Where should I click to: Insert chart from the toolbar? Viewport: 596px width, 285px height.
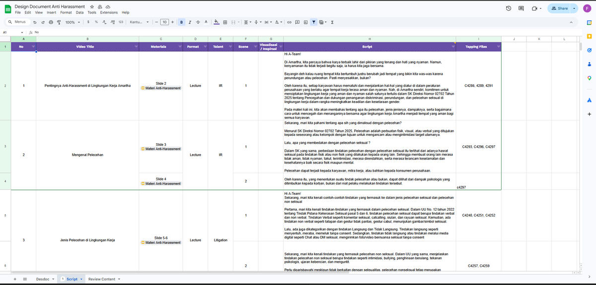click(305, 22)
